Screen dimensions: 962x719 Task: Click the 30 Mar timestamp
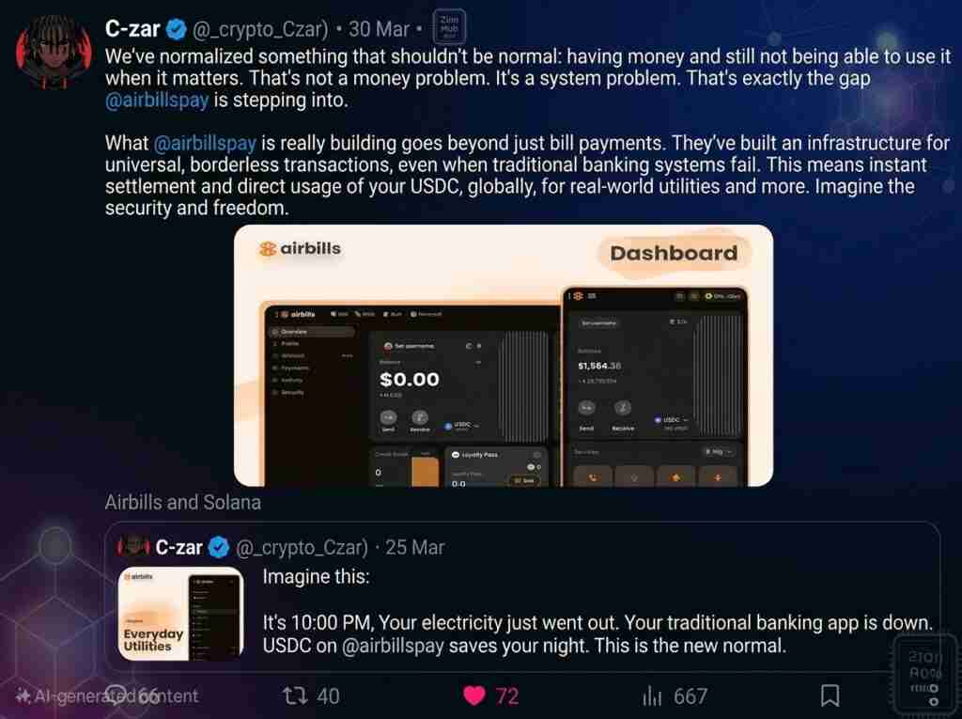[379, 29]
